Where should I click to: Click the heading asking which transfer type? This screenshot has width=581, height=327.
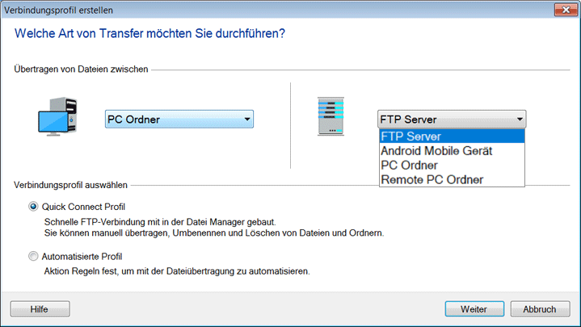coord(150,34)
